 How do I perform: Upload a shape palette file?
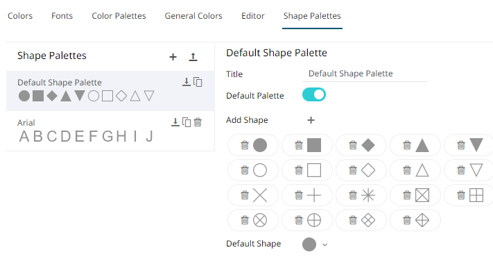click(193, 57)
